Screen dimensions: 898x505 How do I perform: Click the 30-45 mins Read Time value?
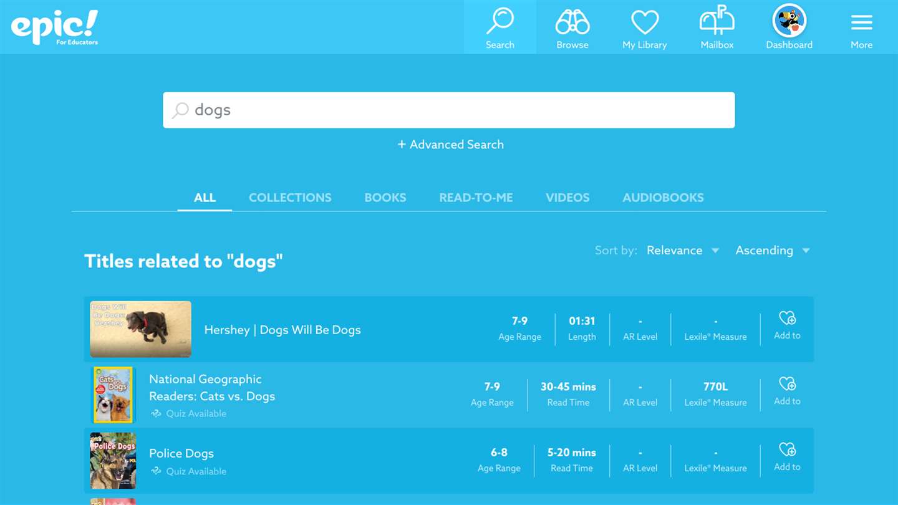click(x=568, y=387)
